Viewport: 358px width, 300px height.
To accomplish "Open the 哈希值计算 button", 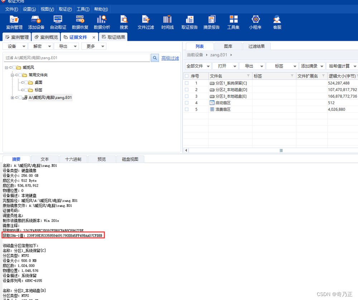I will (x=342, y=66).
